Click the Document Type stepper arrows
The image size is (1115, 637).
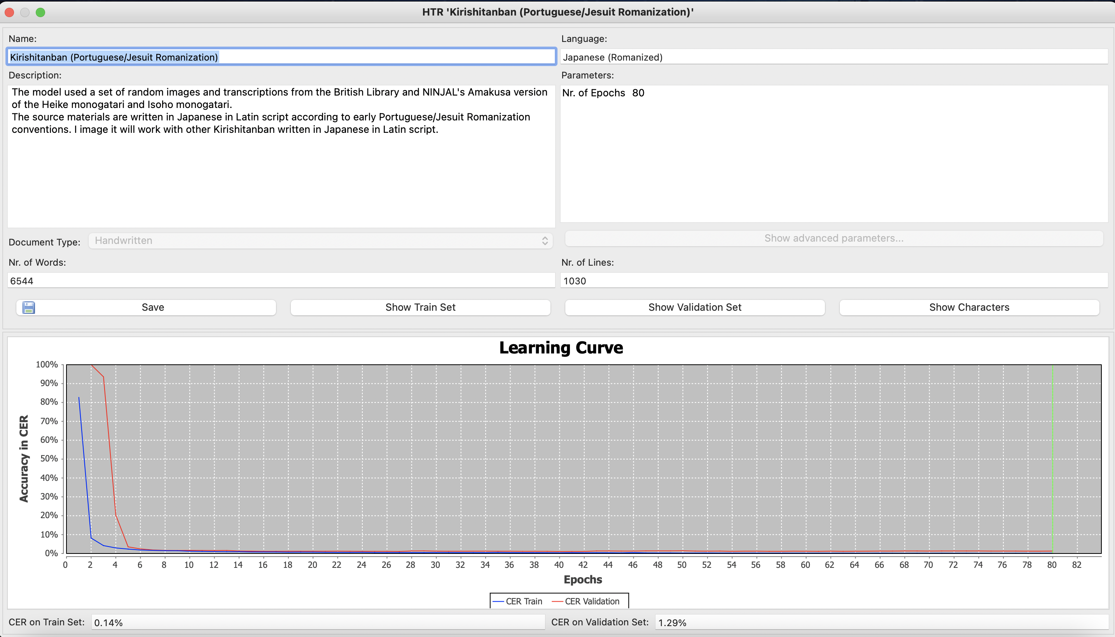tap(545, 241)
